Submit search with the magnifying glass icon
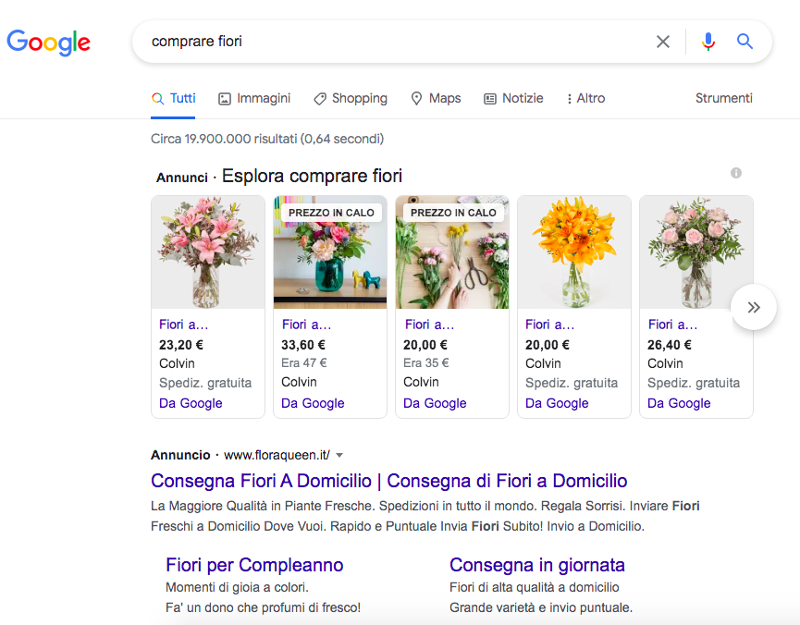The width and height of the screenshot is (800, 625). click(x=745, y=42)
